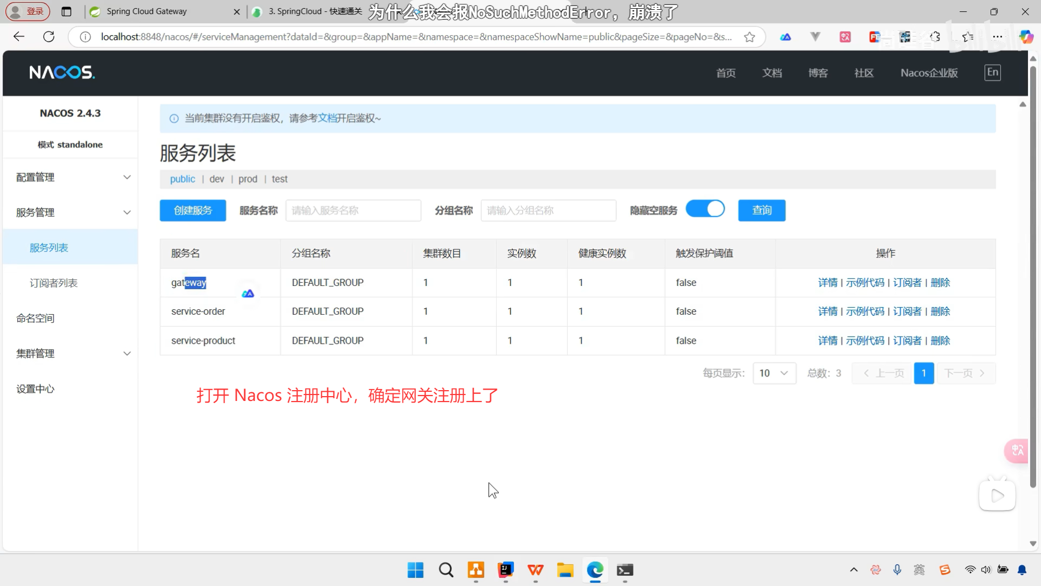Toggle the hide empty services switch

(x=705, y=209)
